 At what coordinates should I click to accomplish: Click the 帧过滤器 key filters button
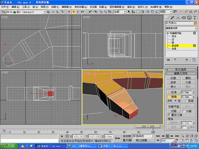coord(143,140)
